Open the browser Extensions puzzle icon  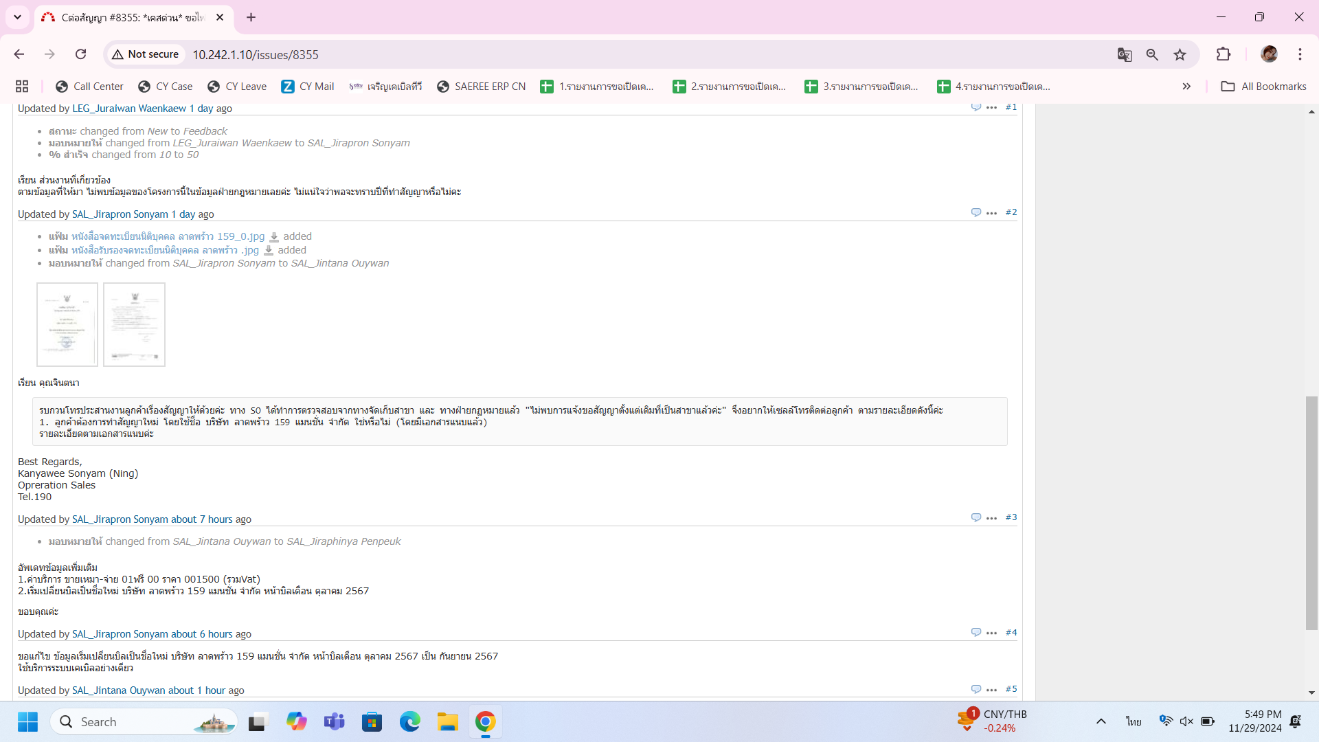pyautogui.click(x=1224, y=54)
